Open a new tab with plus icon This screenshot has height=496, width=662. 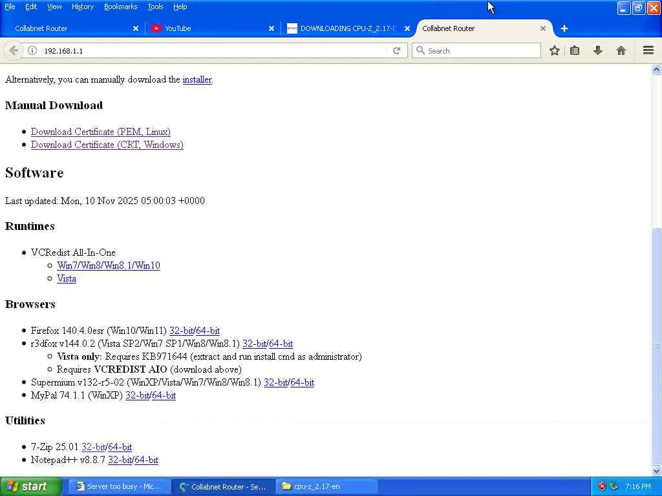pos(564,28)
